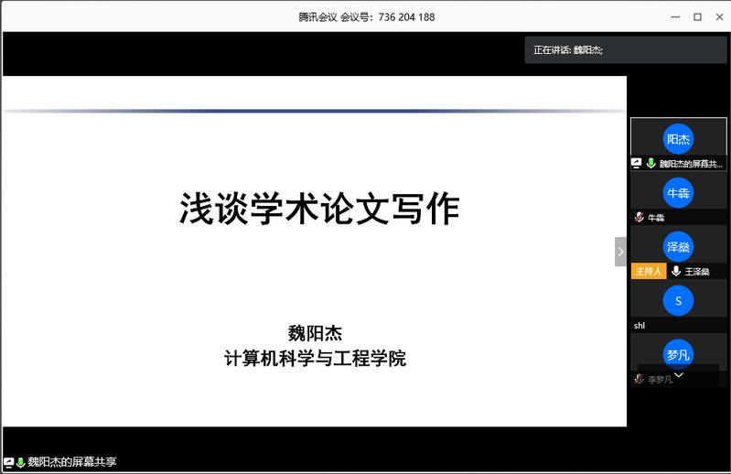731x474 pixels.
Task: Click the shared slide title 浅谈学术论文写作
Action: (x=318, y=209)
